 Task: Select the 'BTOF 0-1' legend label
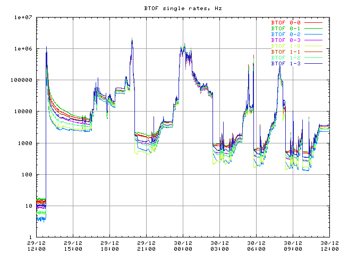point(286,28)
